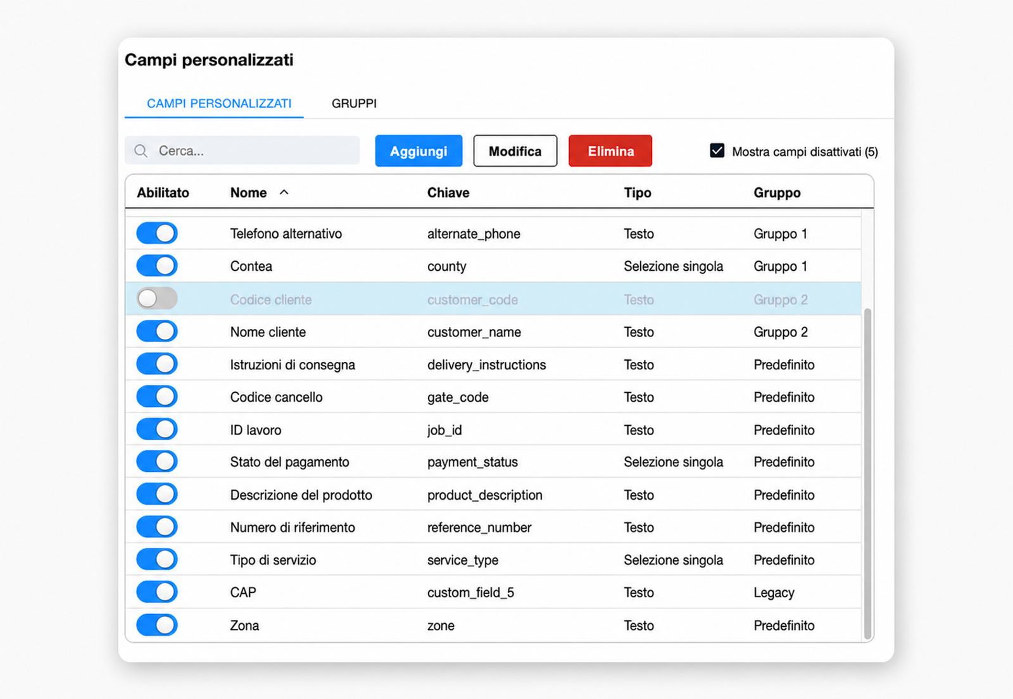Disable the Codice cancello toggle

point(157,397)
